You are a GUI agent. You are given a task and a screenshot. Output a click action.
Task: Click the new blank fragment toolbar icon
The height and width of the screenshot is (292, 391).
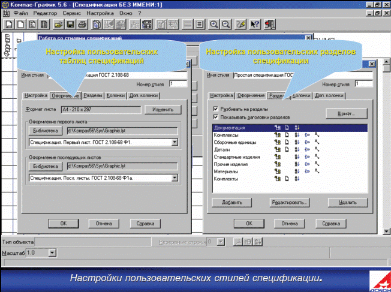[x=20, y=25]
